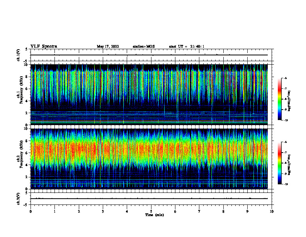This screenshot has width=306, height=237.
Task: Click the 'station=MOS' label
Action: pyautogui.click(x=144, y=46)
